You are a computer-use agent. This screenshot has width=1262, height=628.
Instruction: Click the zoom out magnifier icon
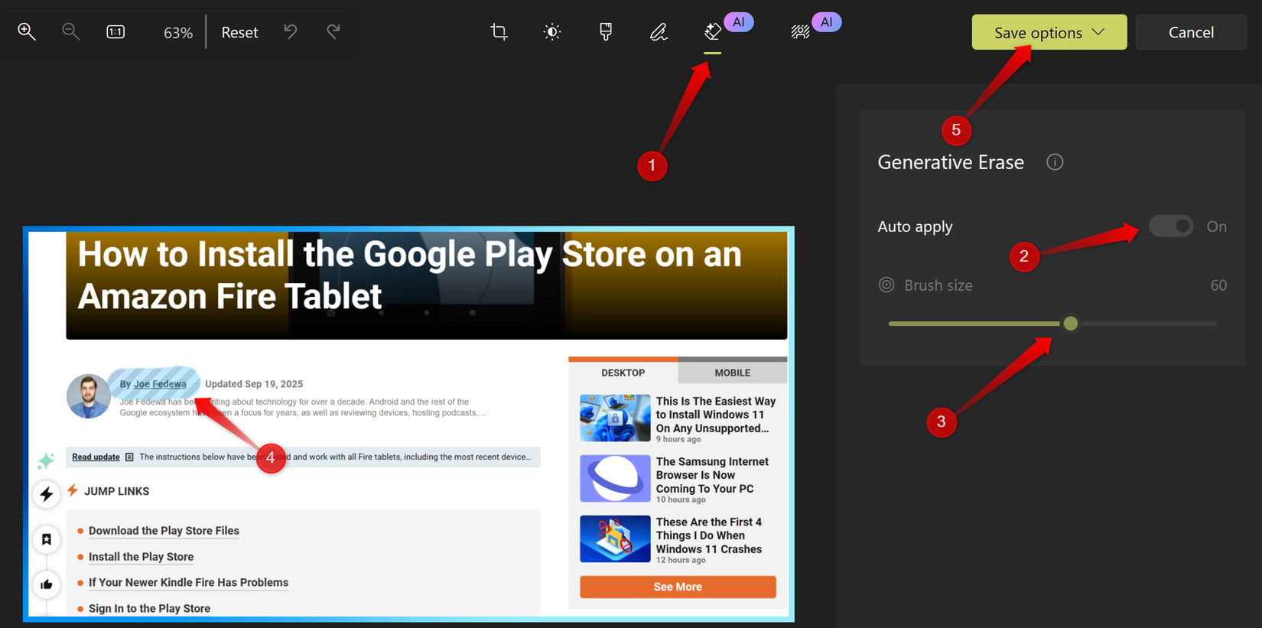70,32
